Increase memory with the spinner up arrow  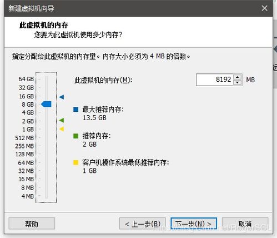coord(238,77)
